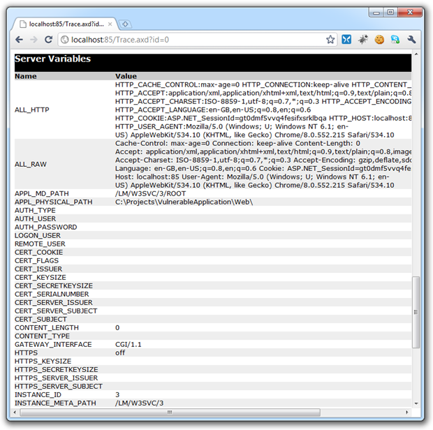Click the CGI/1.1 value
Viewport: 433px width, 430px height.
pyautogui.click(x=128, y=344)
